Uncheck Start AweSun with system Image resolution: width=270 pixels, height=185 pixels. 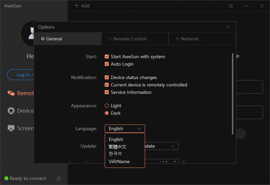pos(107,57)
